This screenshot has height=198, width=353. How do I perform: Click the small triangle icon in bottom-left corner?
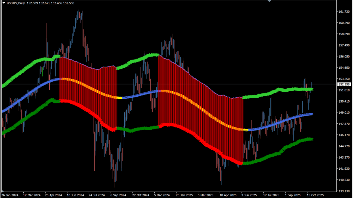pos(3,191)
